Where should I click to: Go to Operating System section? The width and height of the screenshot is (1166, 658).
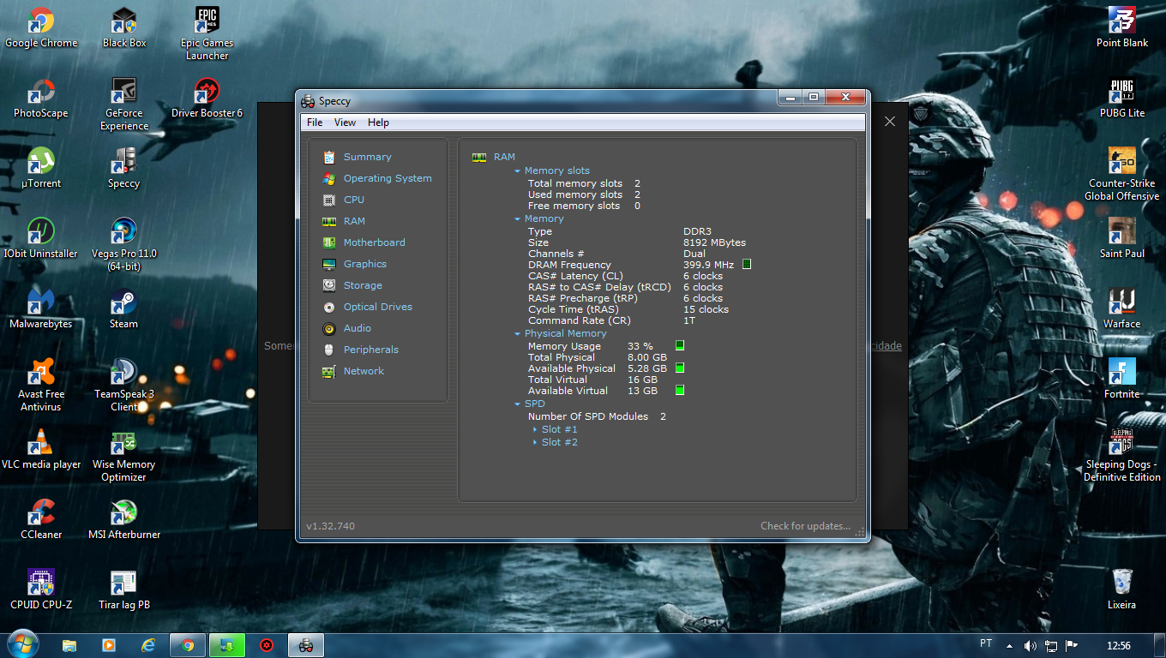(388, 179)
